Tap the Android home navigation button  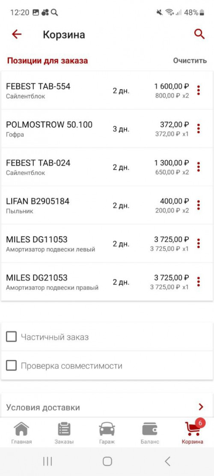click(x=107, y=461)
